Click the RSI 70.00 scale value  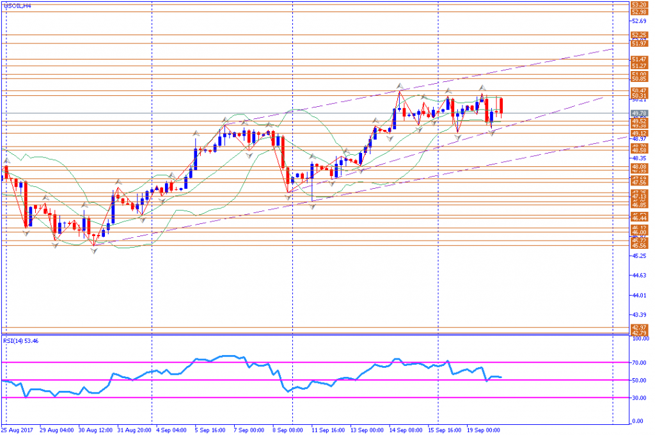pos(638,362)
